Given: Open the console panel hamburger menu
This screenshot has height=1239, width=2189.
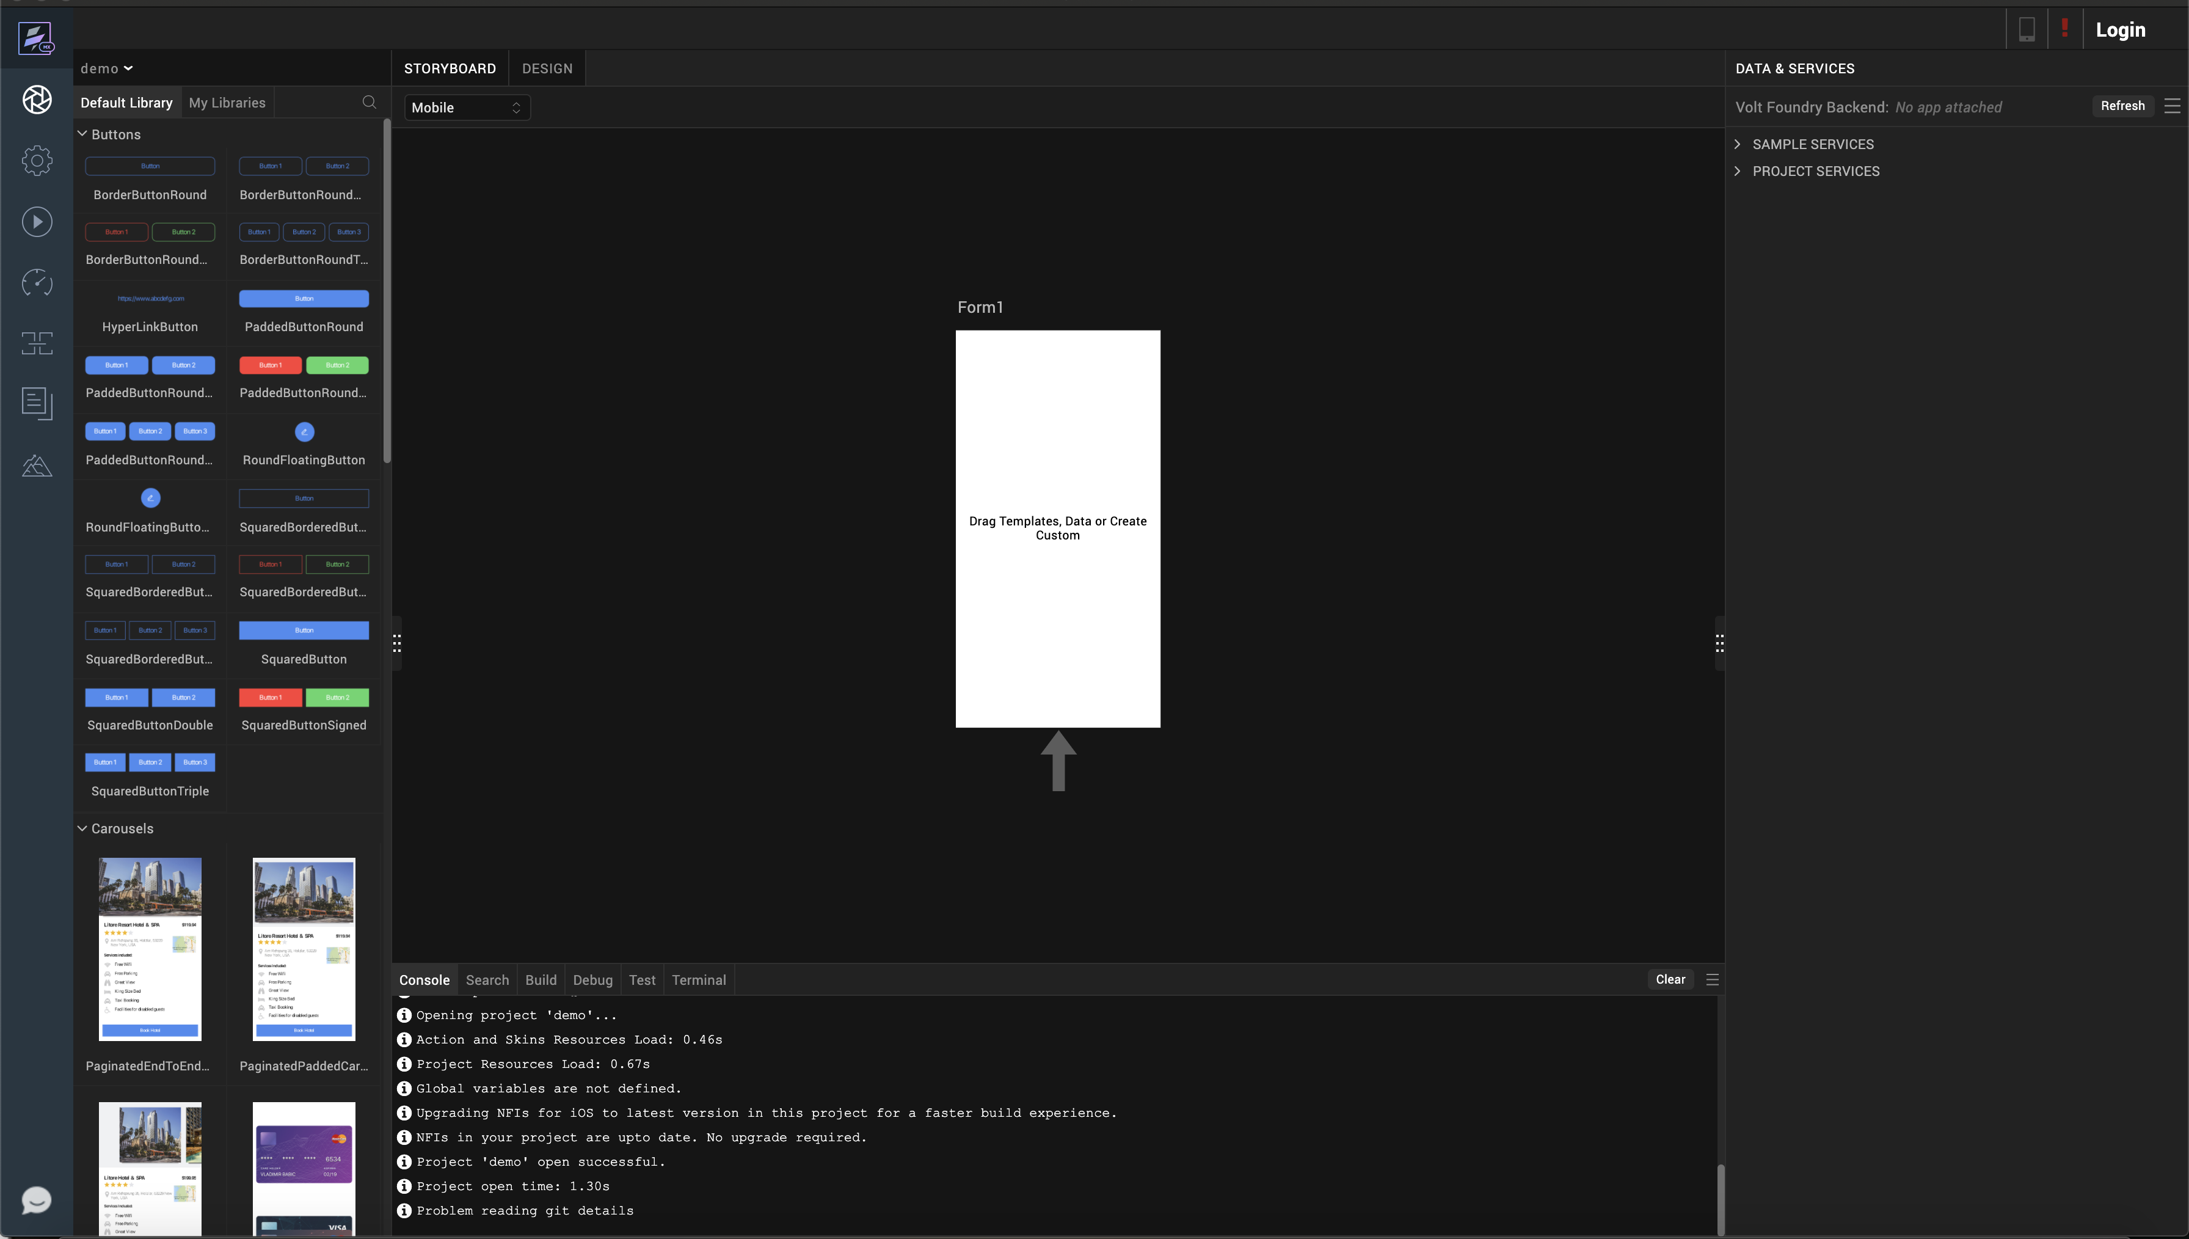Looking at the screenshot, I should pos(1713,979).
